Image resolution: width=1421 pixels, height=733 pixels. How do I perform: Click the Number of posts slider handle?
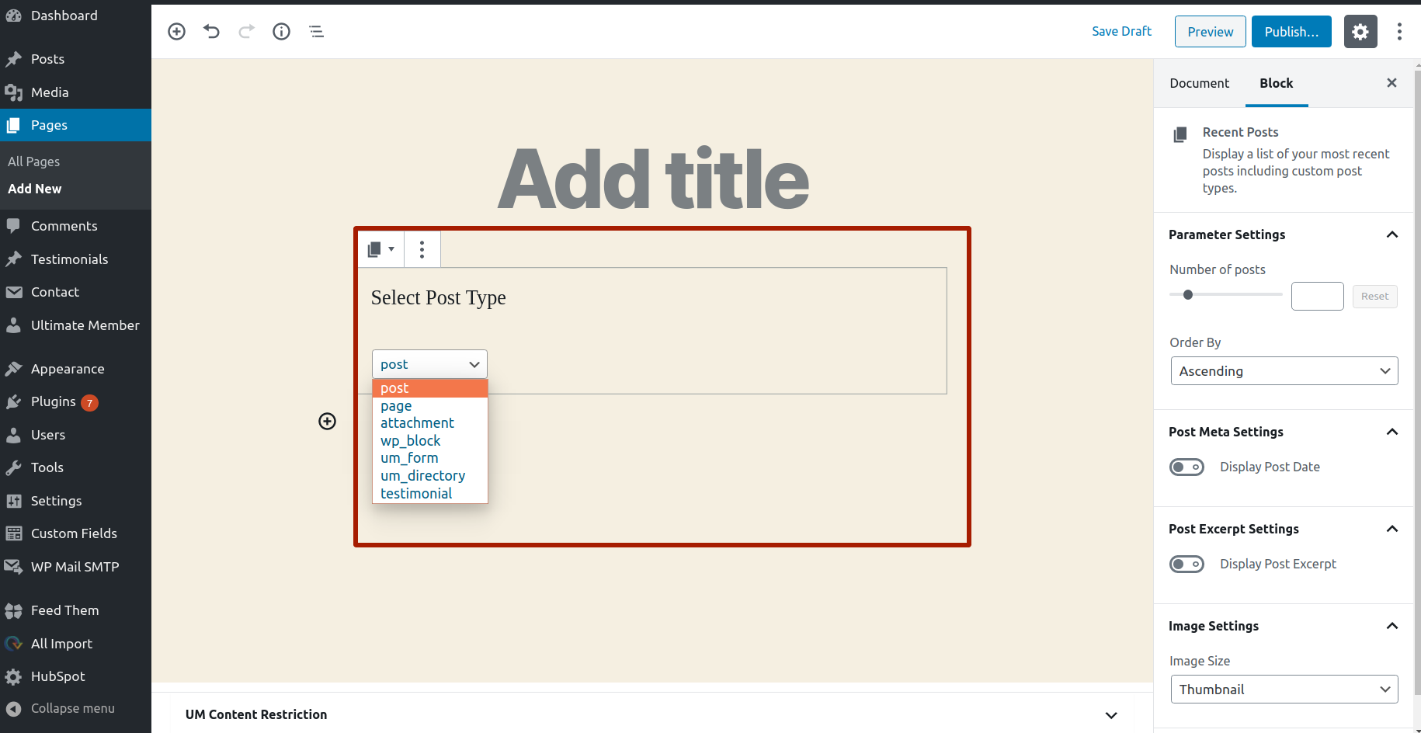[x=1188, y=294]
